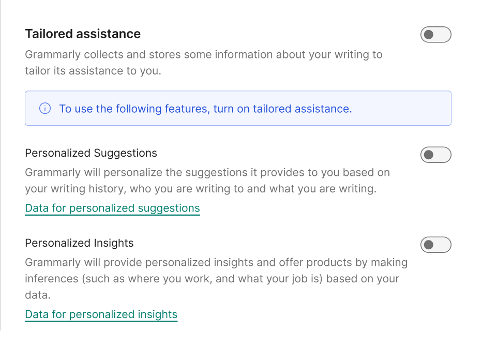Viewport: 482px width, 347px height.
Task: Switch on the topmost assistance toggle
Action: [435, 34]
